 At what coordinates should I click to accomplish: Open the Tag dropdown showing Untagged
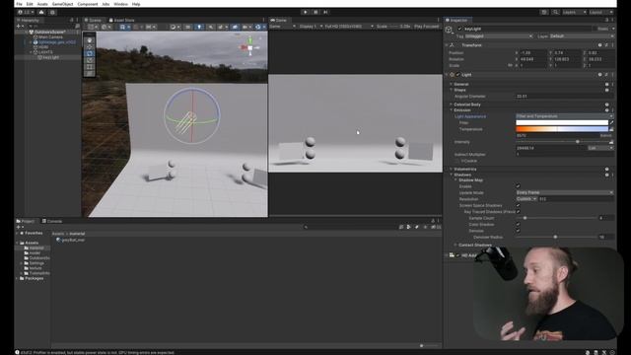[499, 36]
